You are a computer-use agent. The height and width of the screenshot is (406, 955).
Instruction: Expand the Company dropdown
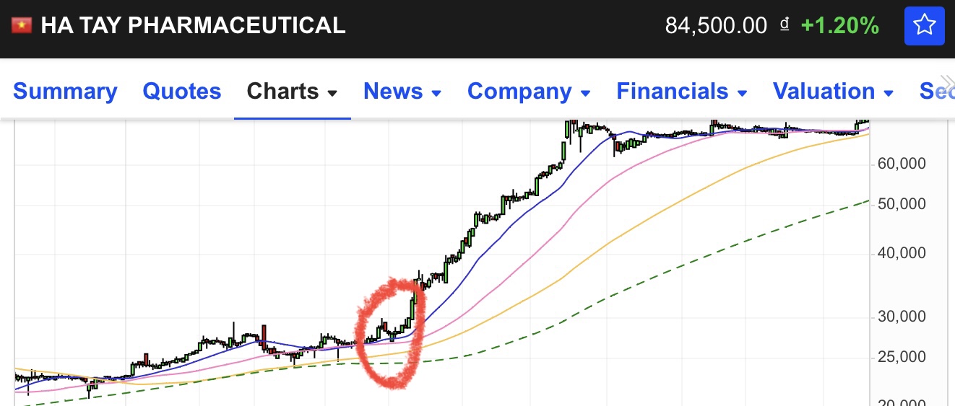(x=529, y=92)
